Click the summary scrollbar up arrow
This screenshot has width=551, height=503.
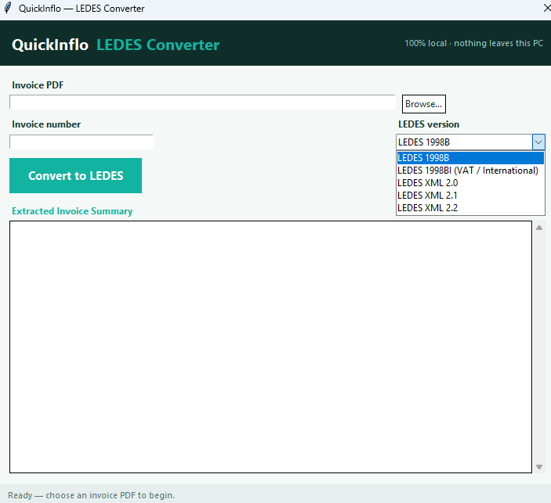[x=539, y=228]
